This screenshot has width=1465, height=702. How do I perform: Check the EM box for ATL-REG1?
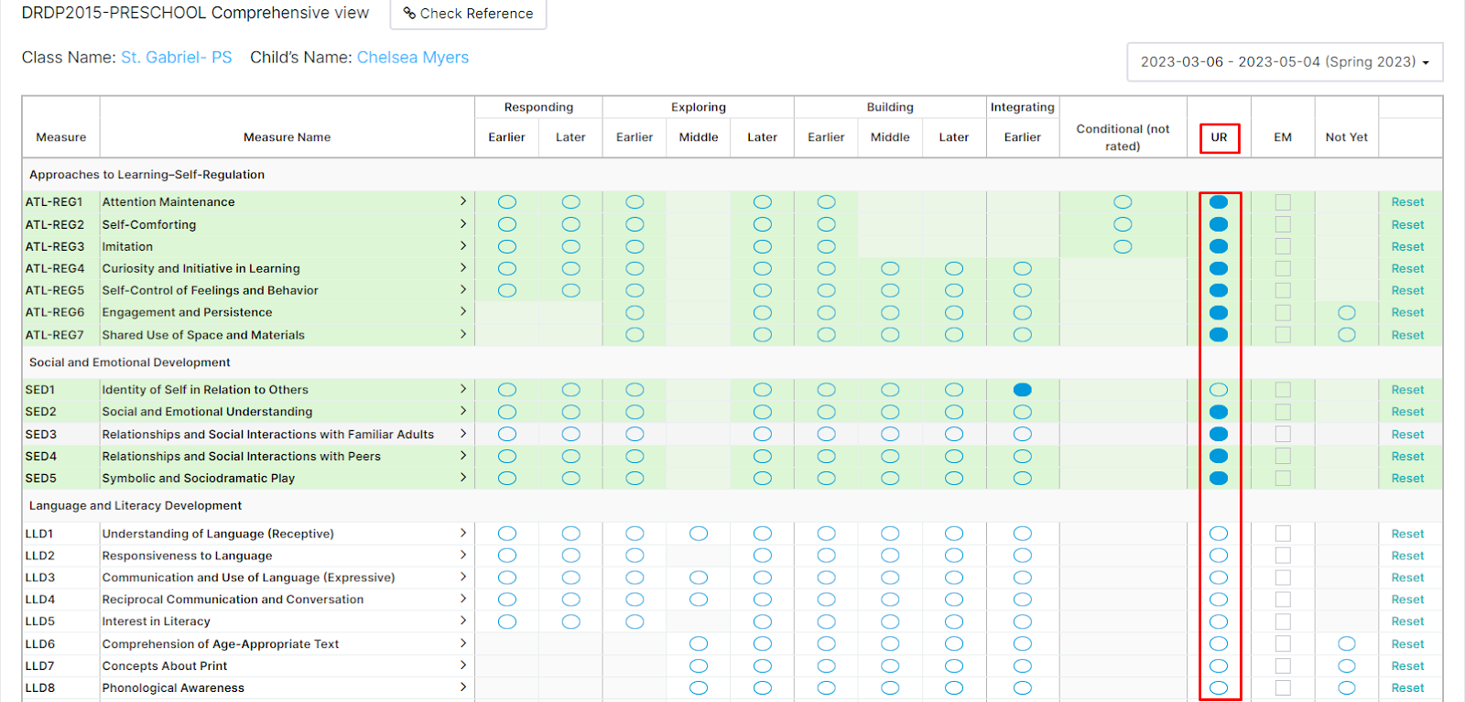click(1283, 201)
